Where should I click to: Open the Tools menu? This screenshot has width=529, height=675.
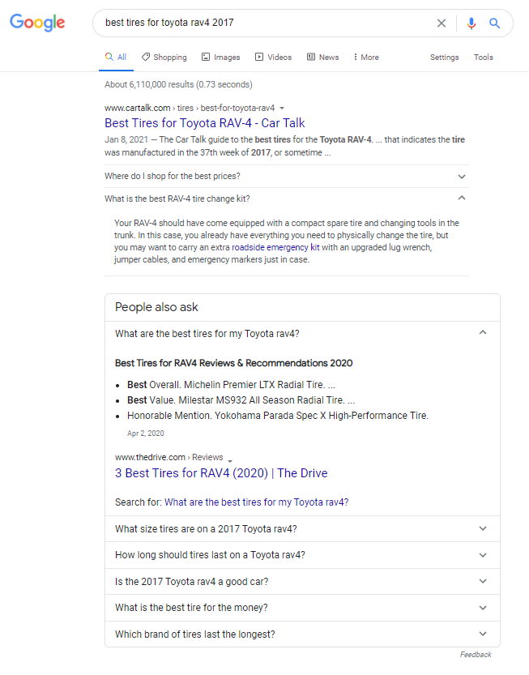pos(484,58)
